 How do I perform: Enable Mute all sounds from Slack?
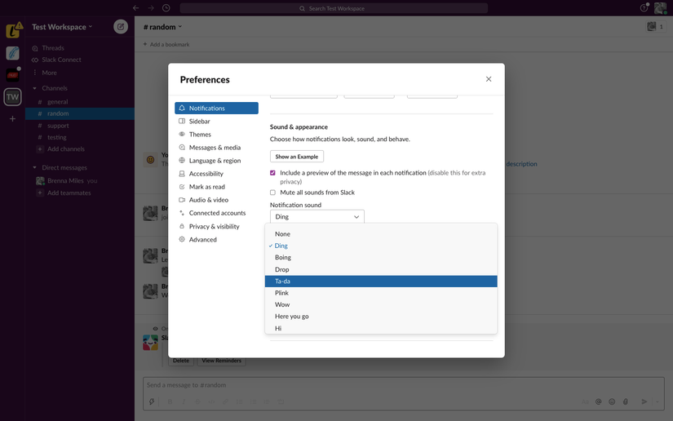(x=272, y=193)
